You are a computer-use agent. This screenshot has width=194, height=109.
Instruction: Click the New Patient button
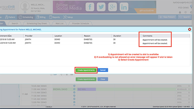[x=167, y=17]
